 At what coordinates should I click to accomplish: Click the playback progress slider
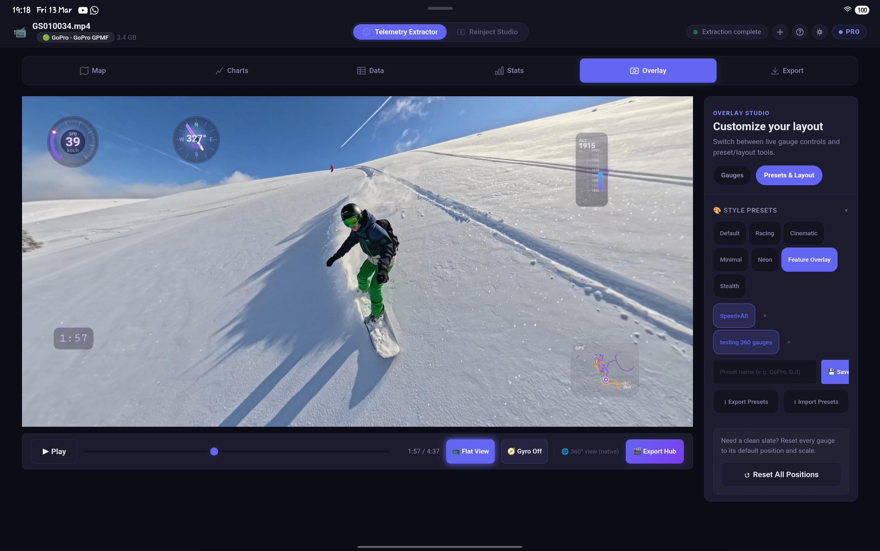[214, 451]
